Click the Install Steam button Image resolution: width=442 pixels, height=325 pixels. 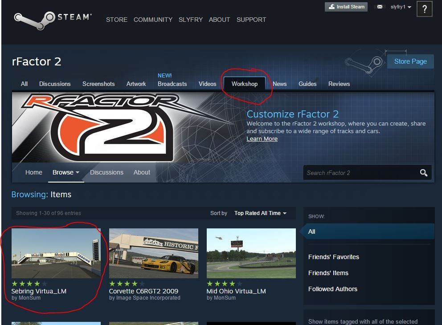point(346,7)
